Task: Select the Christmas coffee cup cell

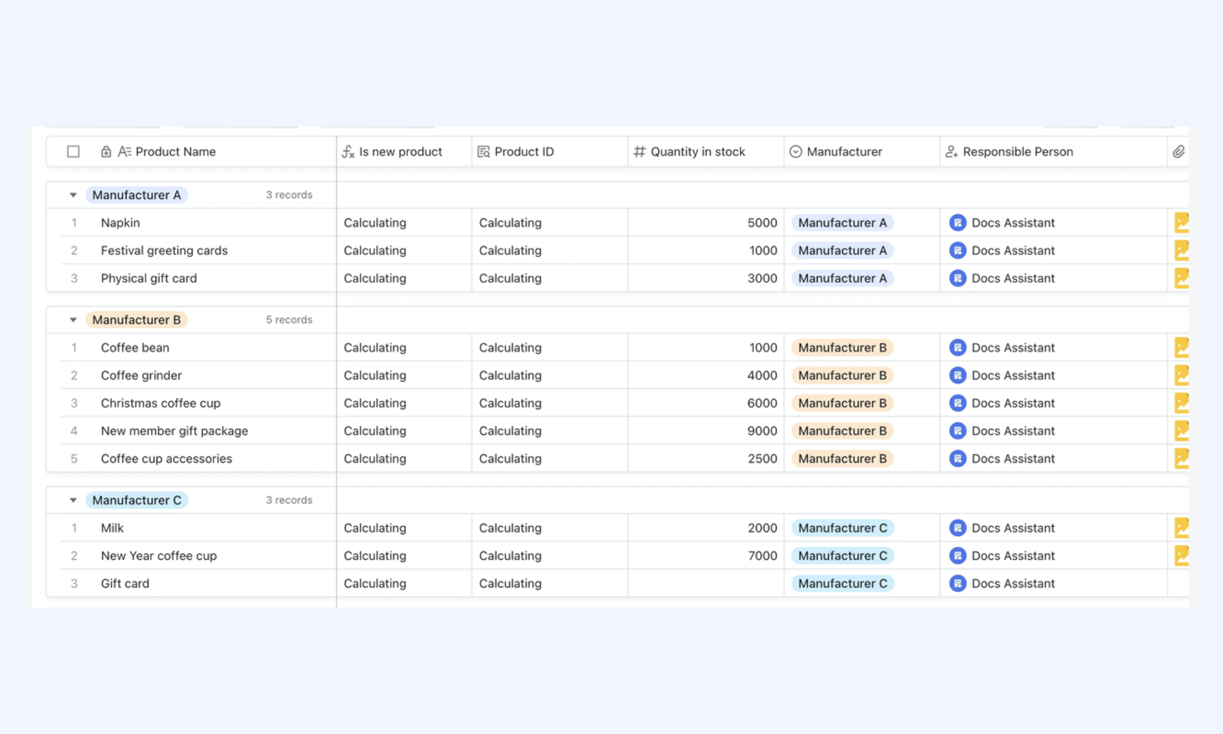Action: (199, 403)
